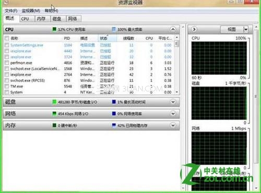
Task: Click average CPU value 3.03
Action: 168,63
